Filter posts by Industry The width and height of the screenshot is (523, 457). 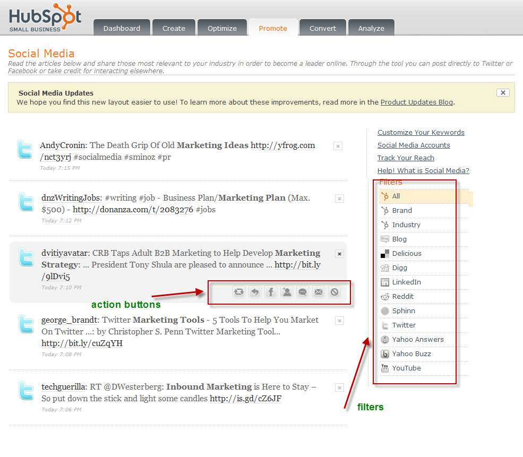[x=424, y=225]
